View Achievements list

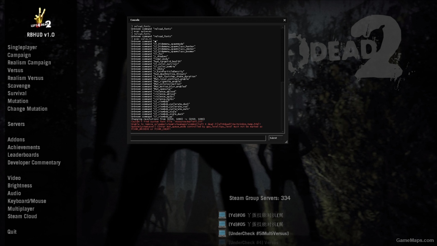pos(24,147)
